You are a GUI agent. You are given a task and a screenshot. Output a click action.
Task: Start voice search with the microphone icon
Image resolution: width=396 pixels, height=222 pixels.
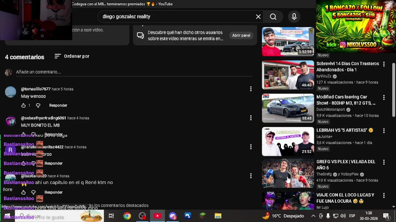pyautogui.click(x=294, y=17)
